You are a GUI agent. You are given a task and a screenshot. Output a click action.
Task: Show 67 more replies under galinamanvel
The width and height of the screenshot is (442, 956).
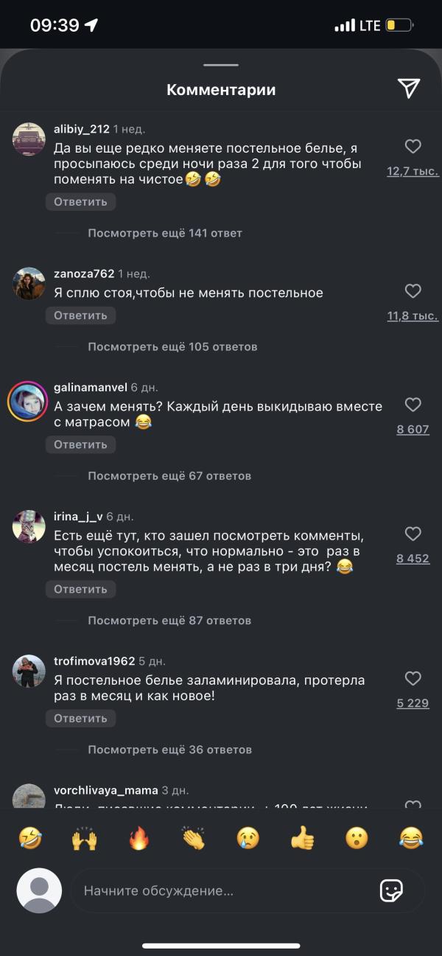tap(169, 476)
